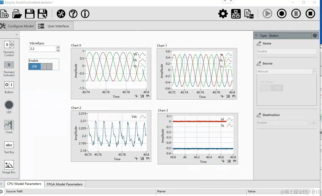
Task: Select the Numeric Control widget
Action: coord(9,48)
